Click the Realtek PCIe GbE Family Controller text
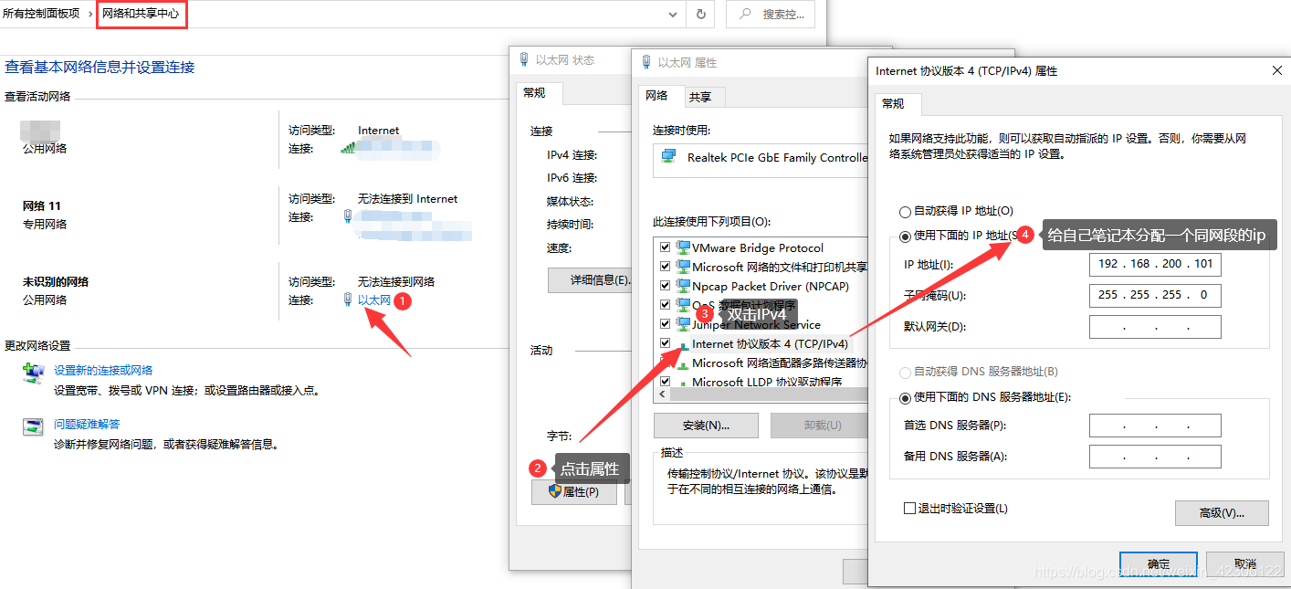The width and height of the screenshot is (1291, 589). coord(777,157)
